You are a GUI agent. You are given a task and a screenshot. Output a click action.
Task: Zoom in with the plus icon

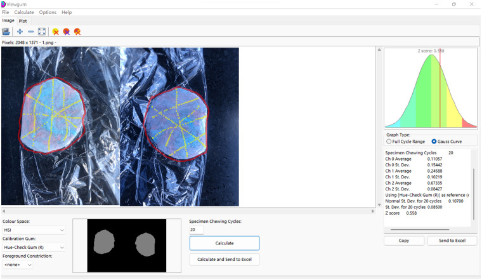tap(20, 31)
